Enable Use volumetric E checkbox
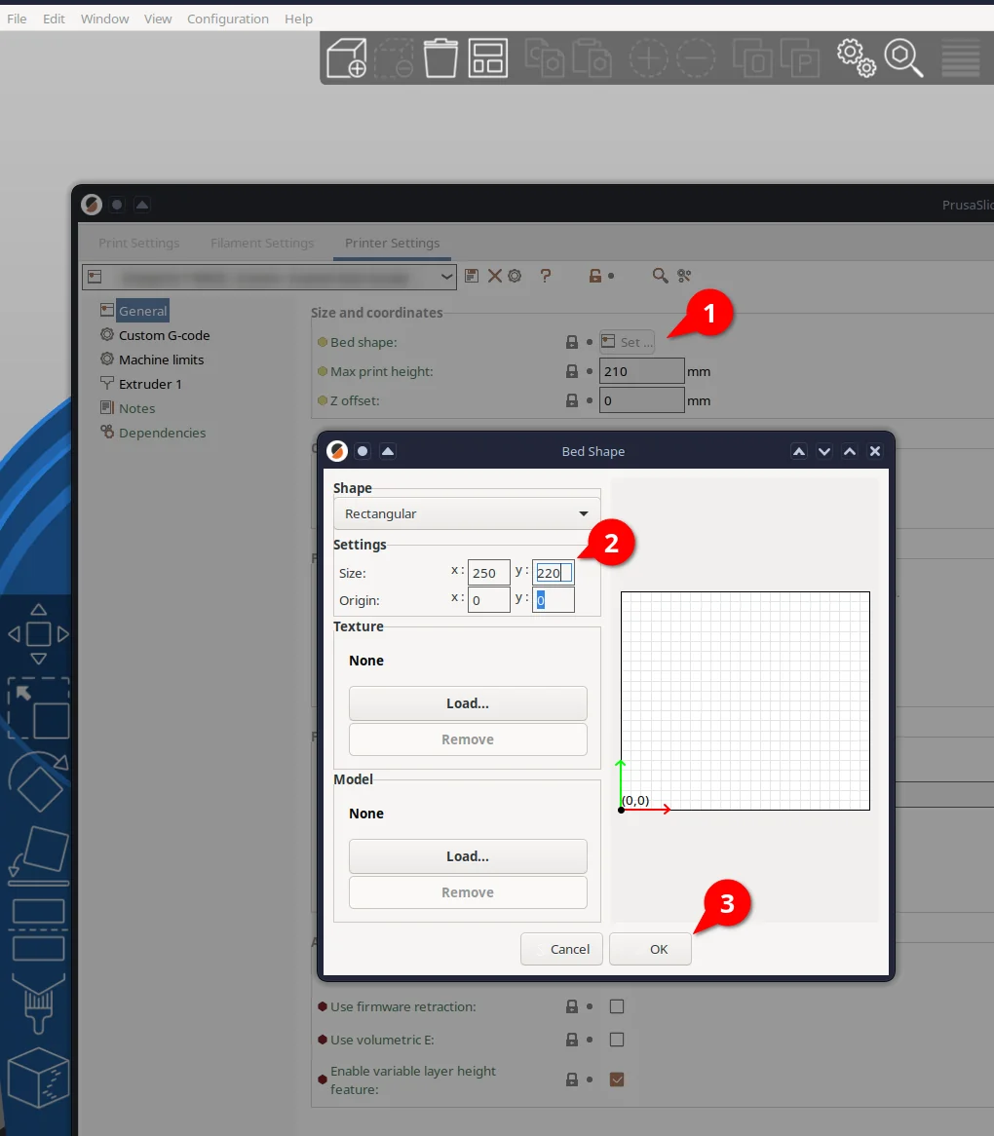Viewport: 994px width, 1136px height. coord(617,1040)
